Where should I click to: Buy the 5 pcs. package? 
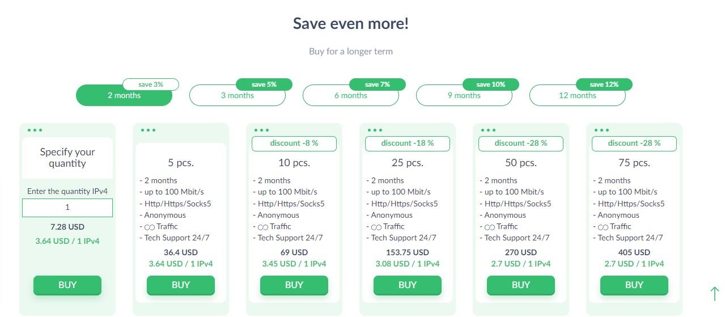point(181,285)
